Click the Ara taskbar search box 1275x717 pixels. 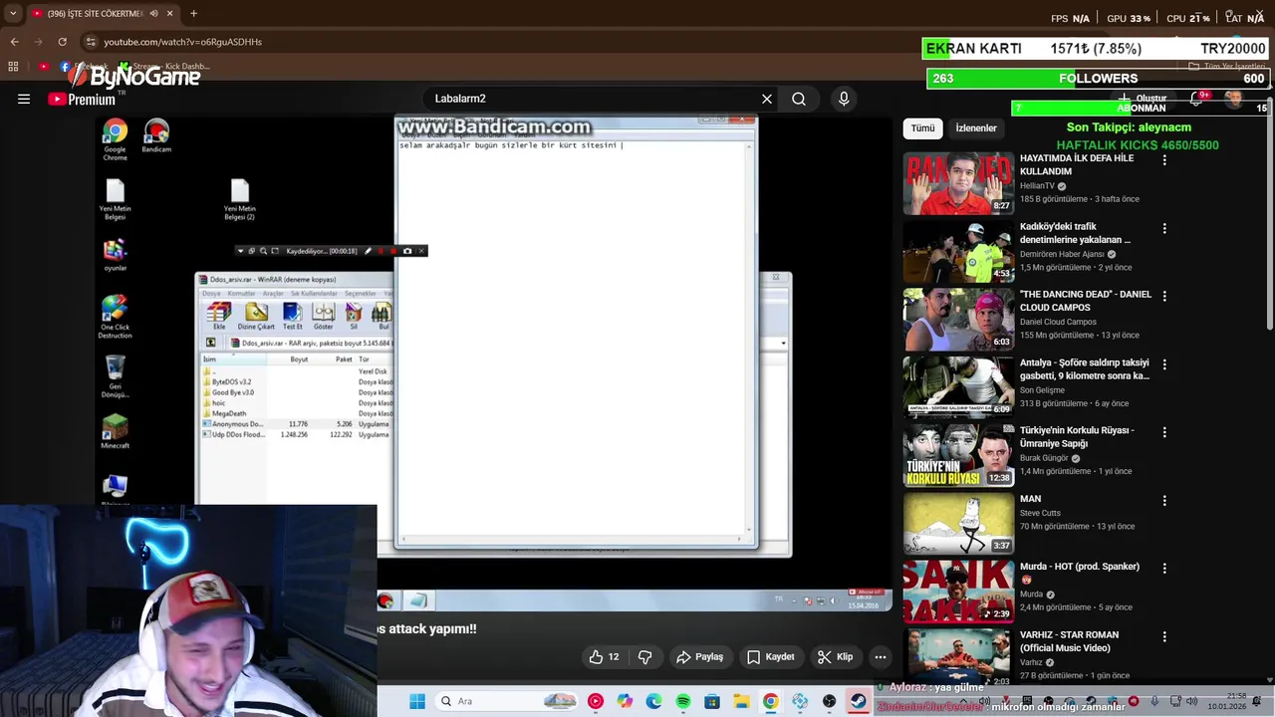(508, 701)
